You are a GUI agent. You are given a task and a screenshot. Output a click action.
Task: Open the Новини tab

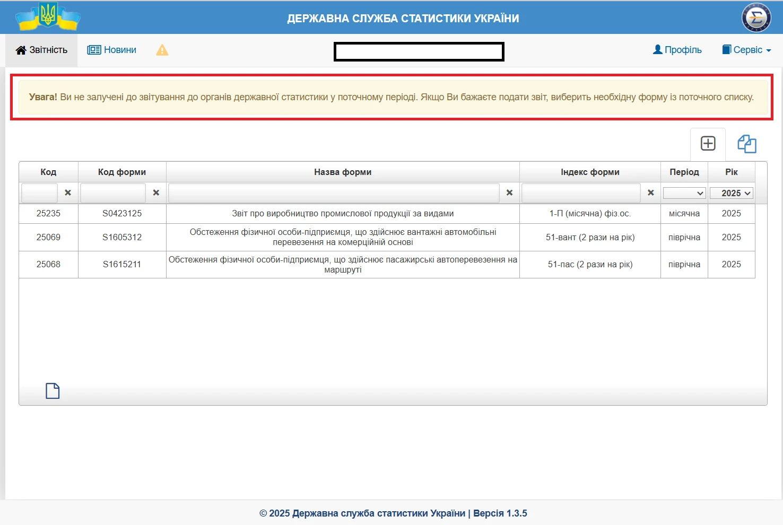click(x=112, y=50)
